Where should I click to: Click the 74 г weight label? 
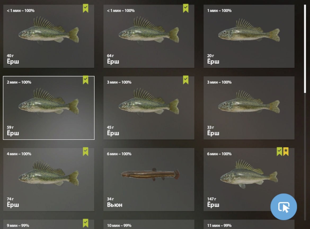(x=10, y=199)
